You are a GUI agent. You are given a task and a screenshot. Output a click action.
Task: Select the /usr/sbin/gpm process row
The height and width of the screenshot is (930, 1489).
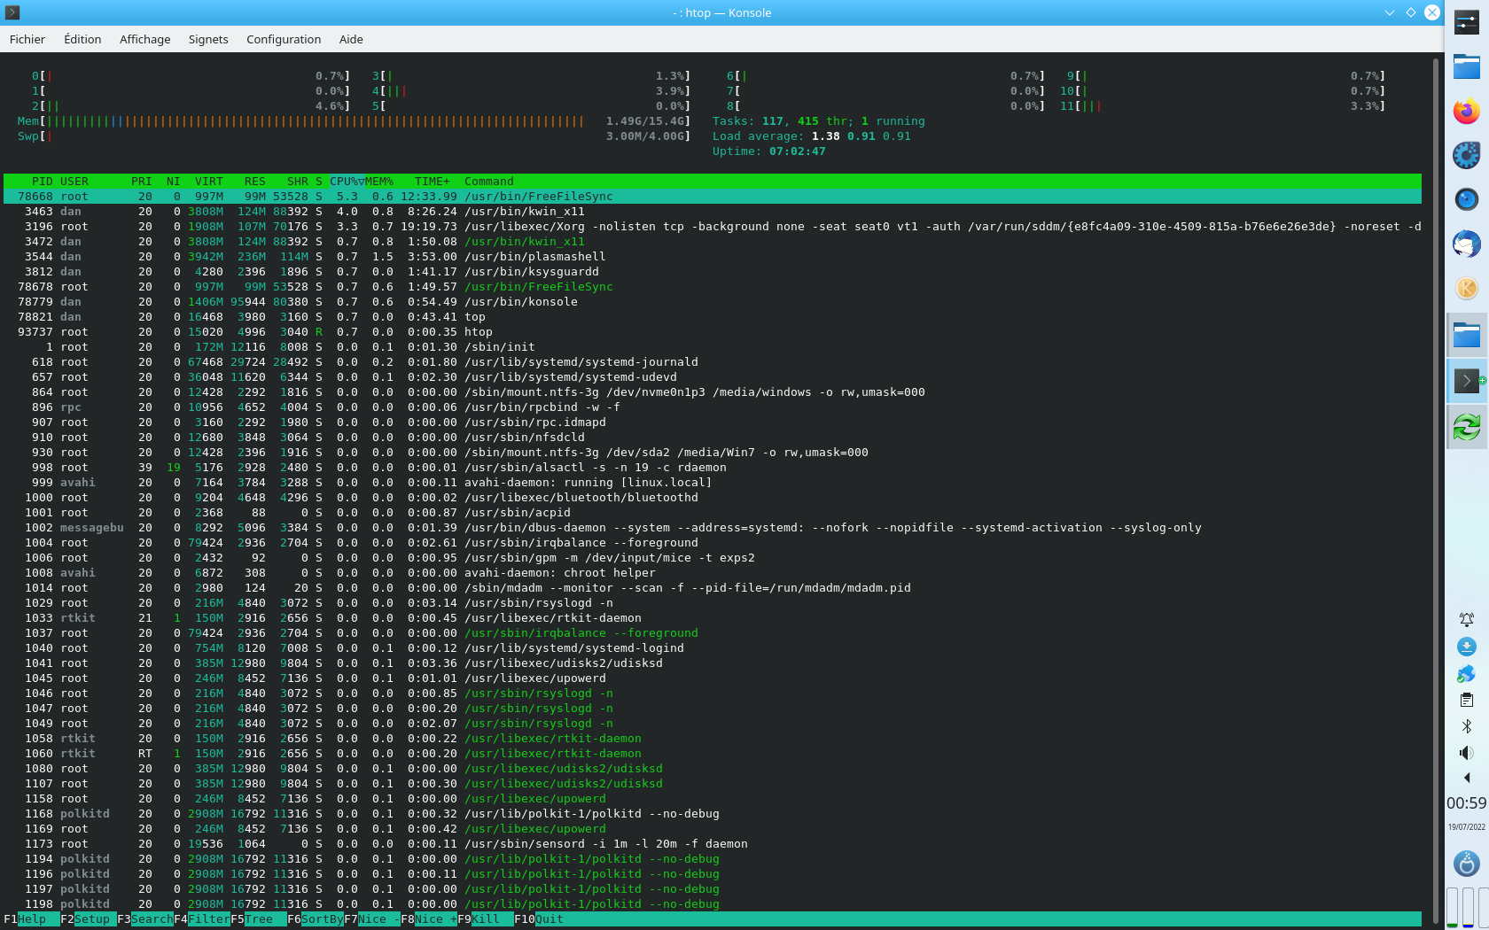(713, 558)
